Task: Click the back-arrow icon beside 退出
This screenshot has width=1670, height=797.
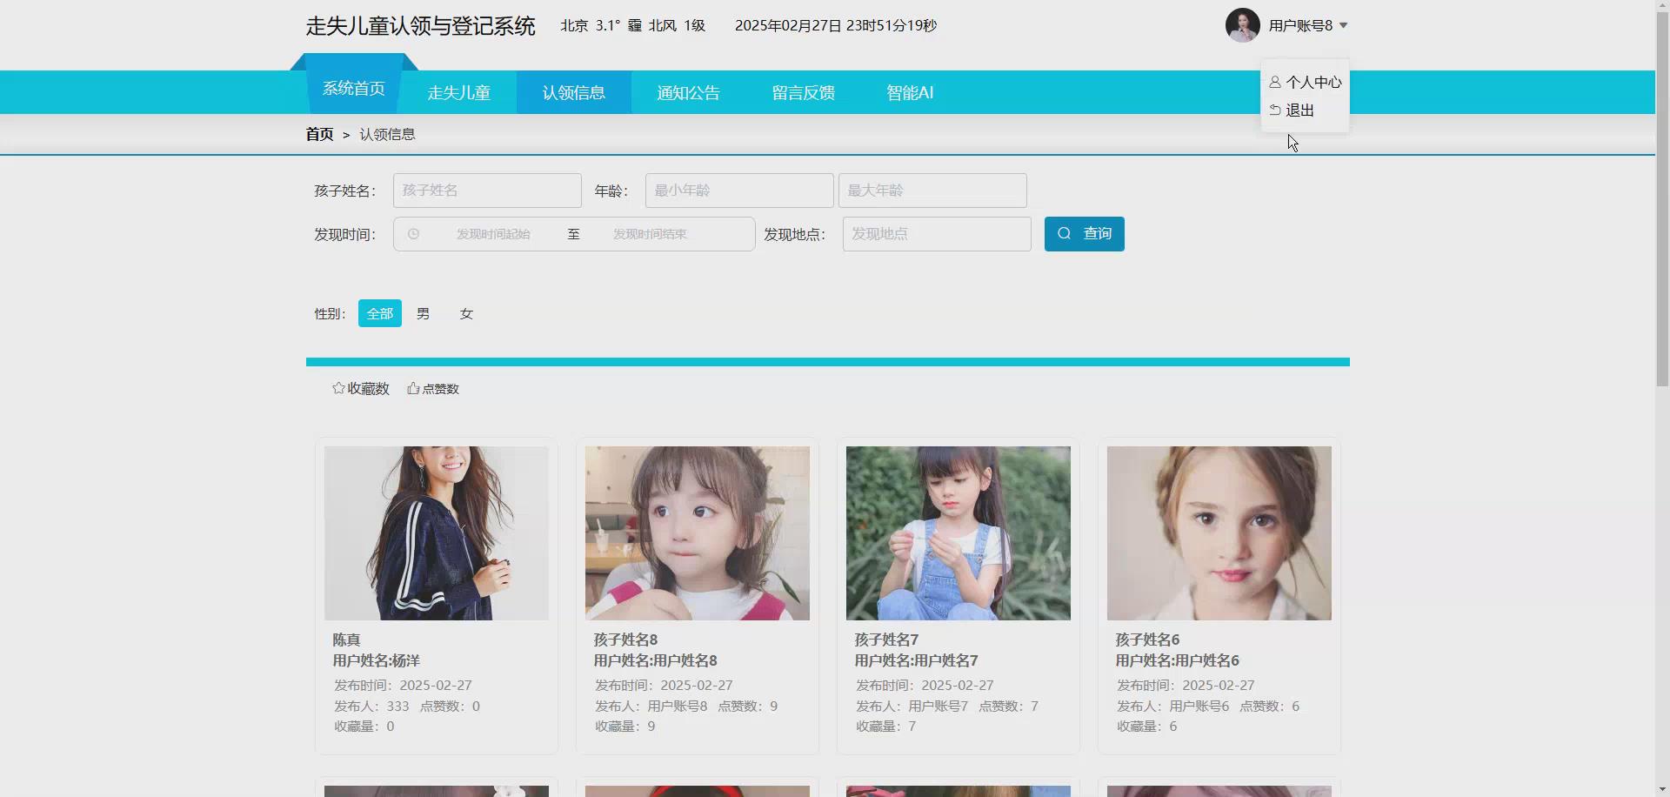Action: coord(1274,110)
